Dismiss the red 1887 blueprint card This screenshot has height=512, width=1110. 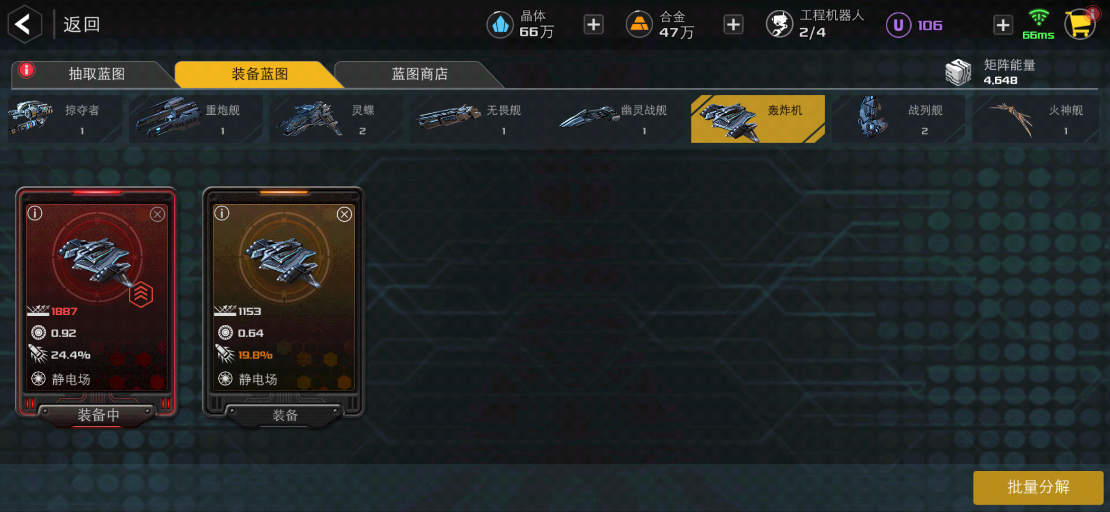click(157, 214)
